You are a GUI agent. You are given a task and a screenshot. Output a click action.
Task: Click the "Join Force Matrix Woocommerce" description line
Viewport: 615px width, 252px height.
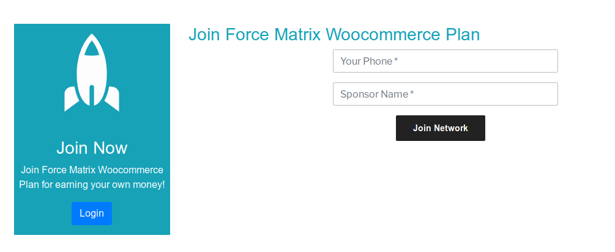coord(92,170)
